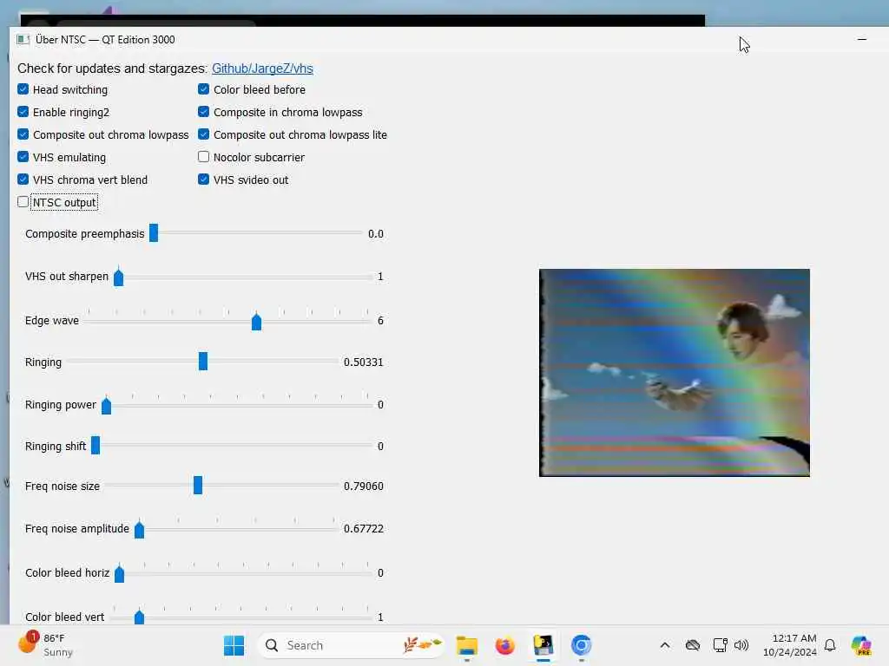Click the Edge wave value 6
889x666 pixels.
point(380,321)
